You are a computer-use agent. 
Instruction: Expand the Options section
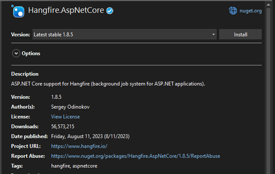(x=31, y=53)
